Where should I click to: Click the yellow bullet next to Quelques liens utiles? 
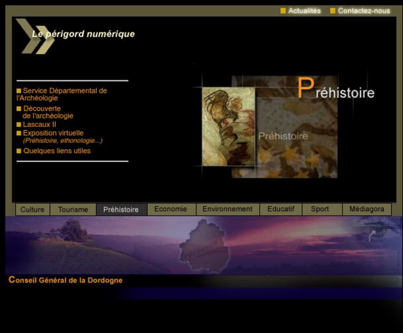19,151
